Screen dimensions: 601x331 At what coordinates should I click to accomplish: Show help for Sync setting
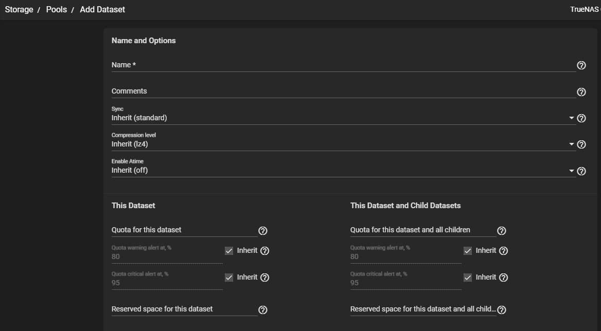(581, 118)
